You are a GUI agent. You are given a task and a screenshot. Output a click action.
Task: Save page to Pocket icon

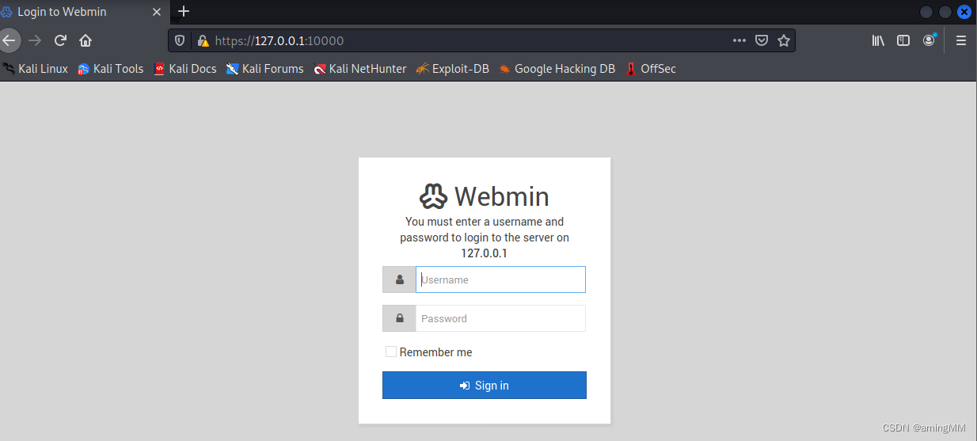[x=761, y=40]
